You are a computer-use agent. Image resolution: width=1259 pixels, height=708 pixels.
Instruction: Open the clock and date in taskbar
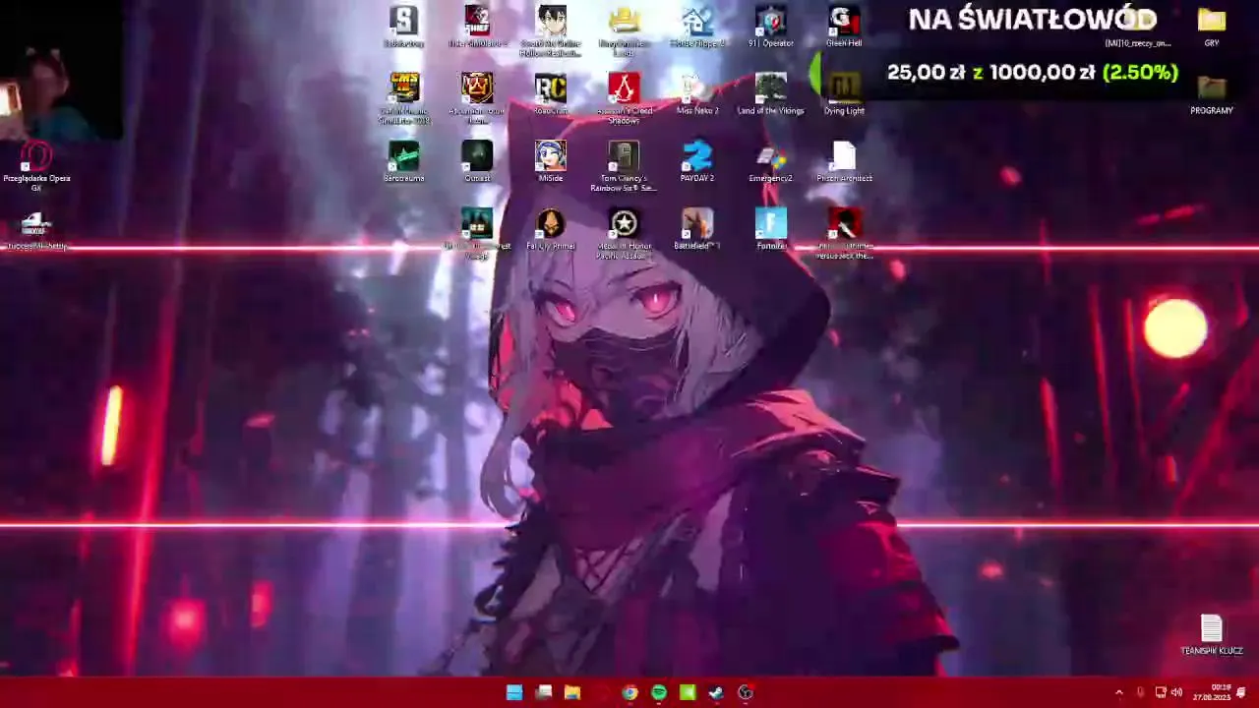(1212, 692)
